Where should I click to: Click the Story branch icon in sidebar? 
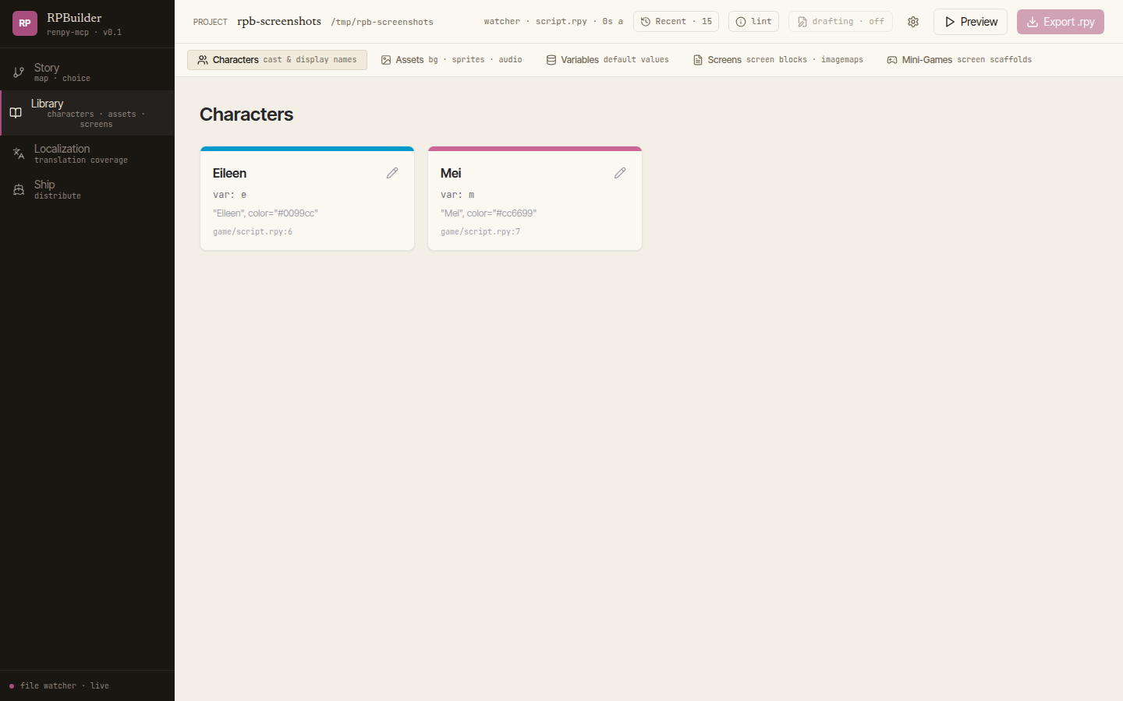coord(19,72)
